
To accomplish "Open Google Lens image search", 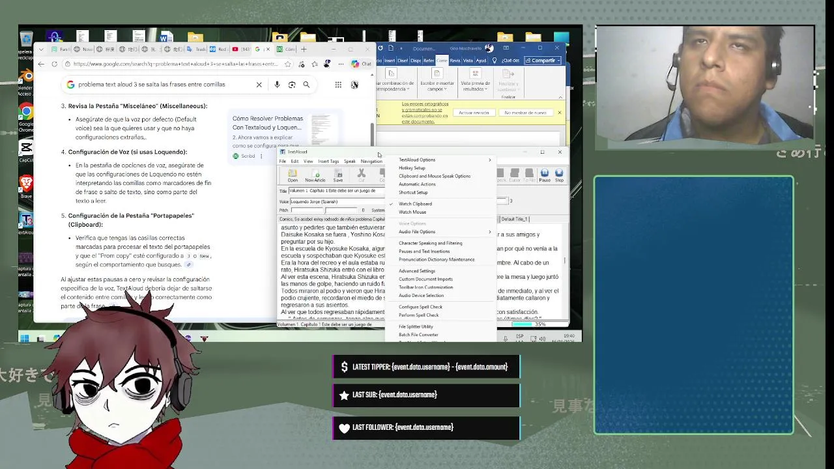I will (291, 84).
